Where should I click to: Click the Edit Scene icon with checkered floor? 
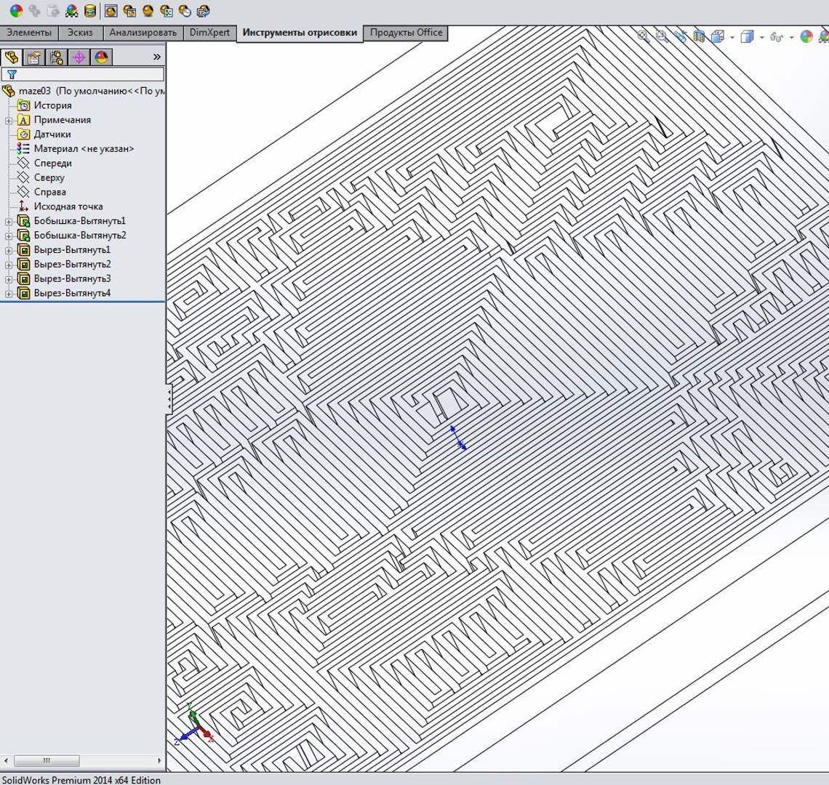tap(71, 10)
